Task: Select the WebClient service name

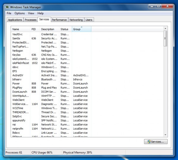Action: click(18, 100)
